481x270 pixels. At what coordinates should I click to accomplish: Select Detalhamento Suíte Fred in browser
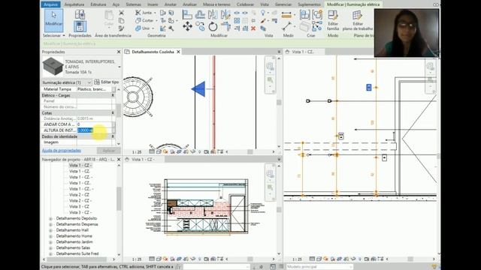[x=77, y=253]
